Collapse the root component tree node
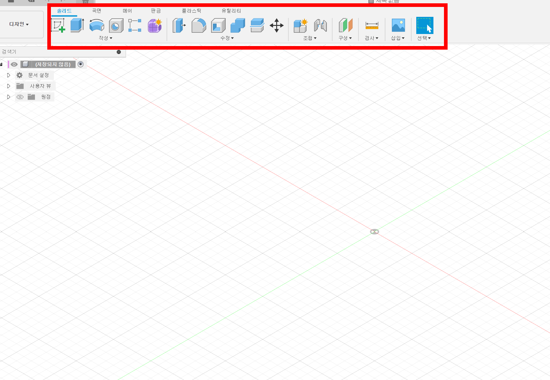 2,64
